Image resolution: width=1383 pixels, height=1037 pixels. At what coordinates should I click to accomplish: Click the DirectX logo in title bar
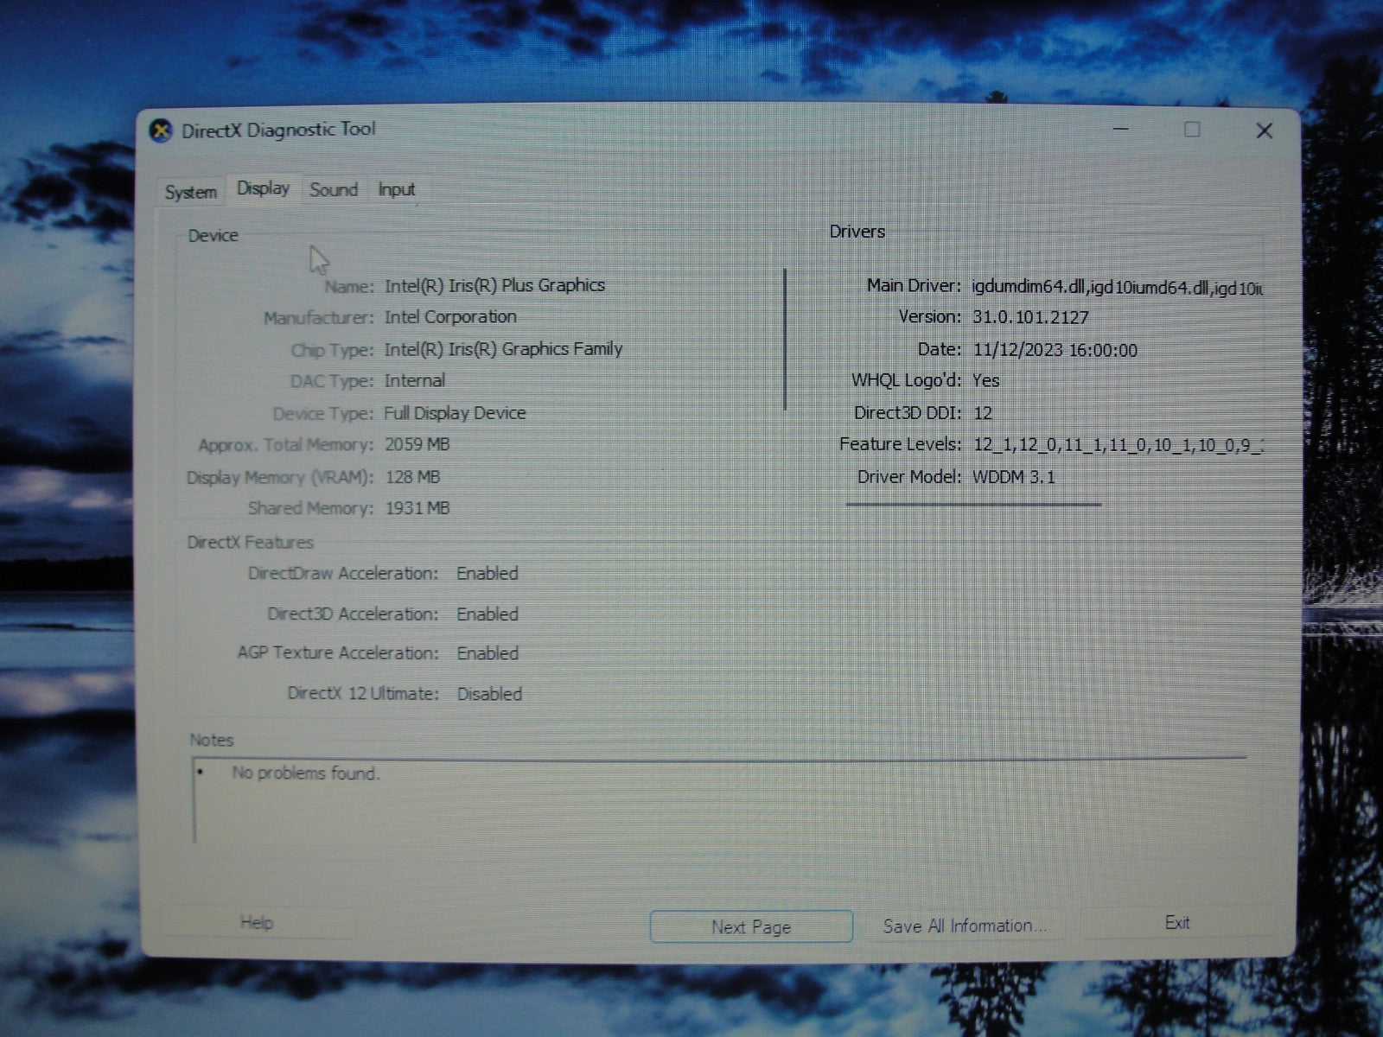161,130
